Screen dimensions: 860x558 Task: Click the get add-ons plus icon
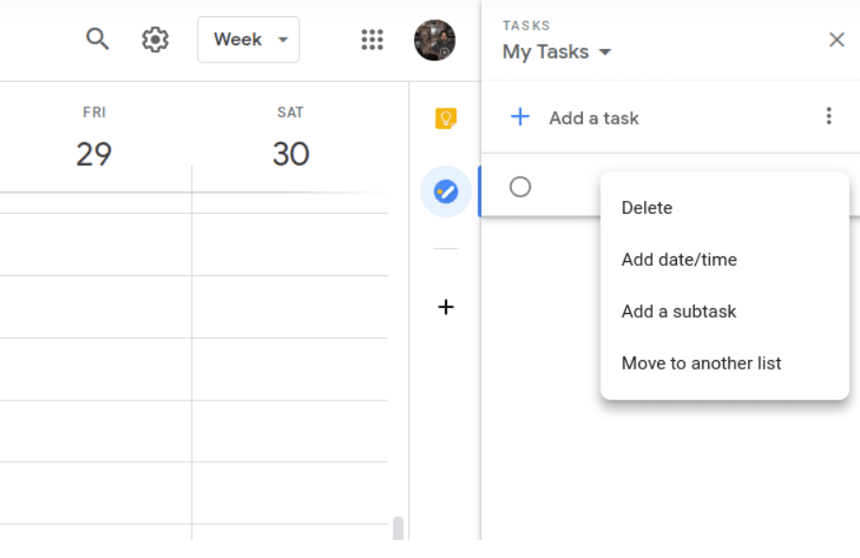446,307
